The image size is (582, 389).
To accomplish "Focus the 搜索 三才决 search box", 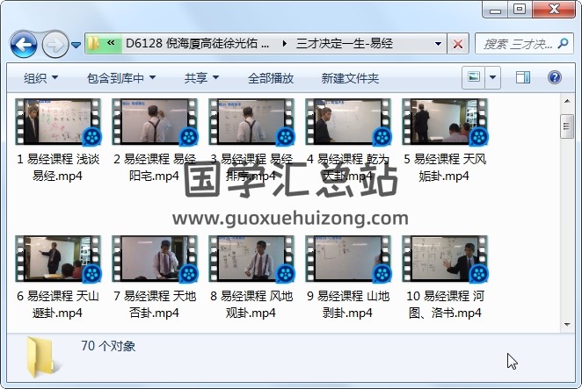I will [x=518, y=44].
